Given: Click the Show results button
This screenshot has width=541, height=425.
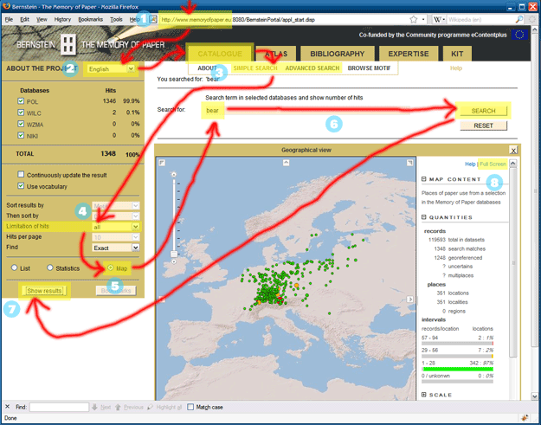Looking at the screenshot, I should point(44,291).
